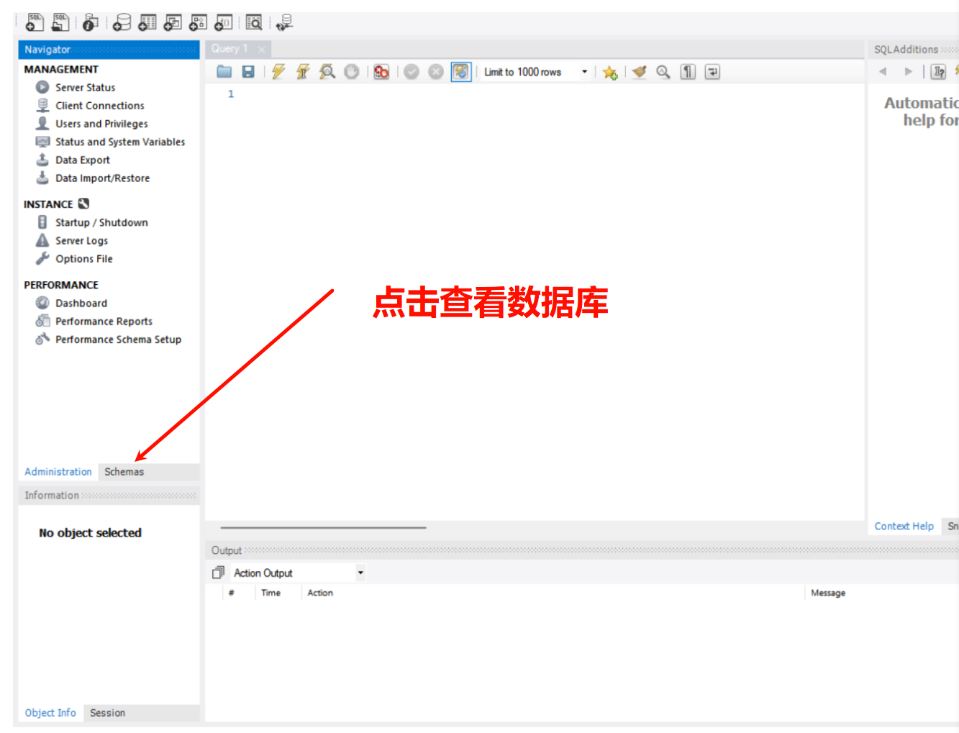Open the Context Help tab
The height and width of the screenshot is (733, 959).
(x=904, y=527)
